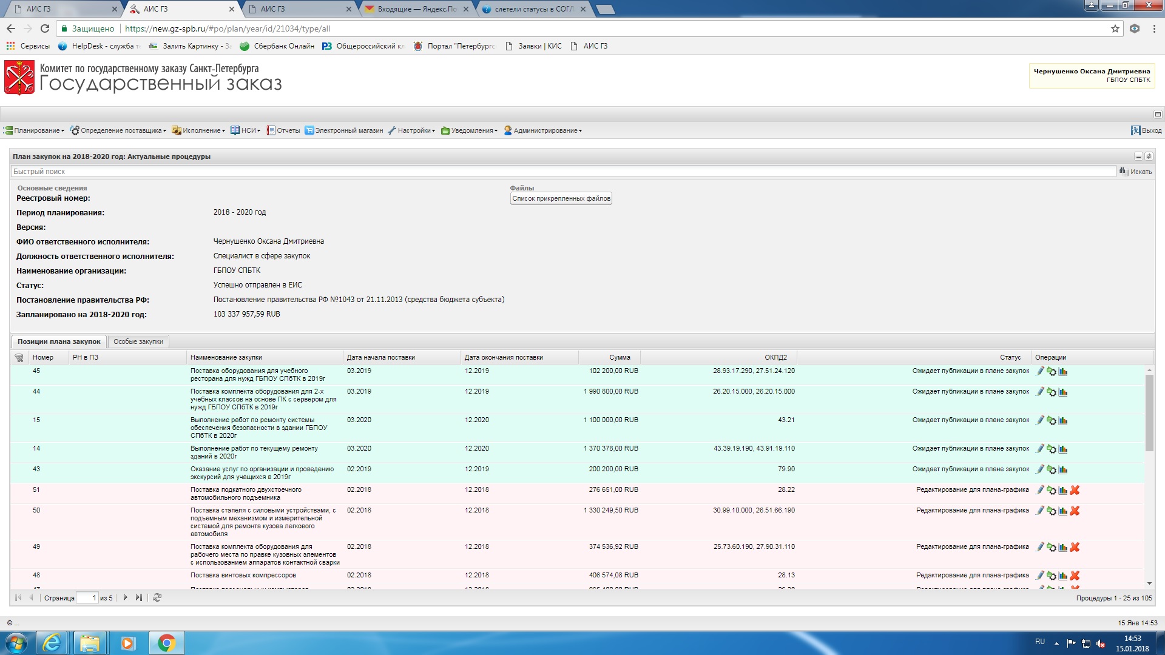Click edit pencil for purchase 48
Viewport: 1165px width, 655px height.
coord(1040,576)
